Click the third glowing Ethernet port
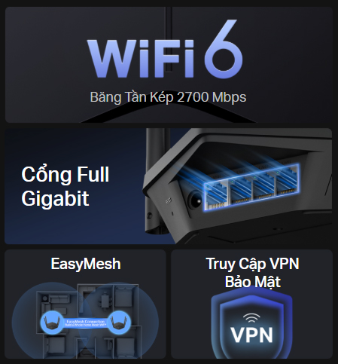This screenshot has width=338, height=364. pyautogui.click(x=264, y=185)
